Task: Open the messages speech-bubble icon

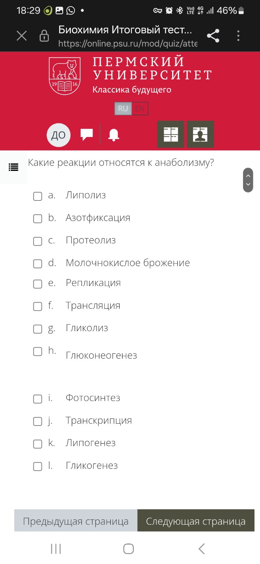Action: click(87, 134)
